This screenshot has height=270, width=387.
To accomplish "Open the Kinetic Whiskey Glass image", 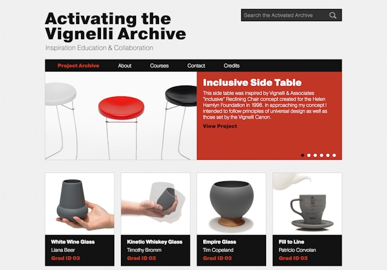I will [155, 204].
